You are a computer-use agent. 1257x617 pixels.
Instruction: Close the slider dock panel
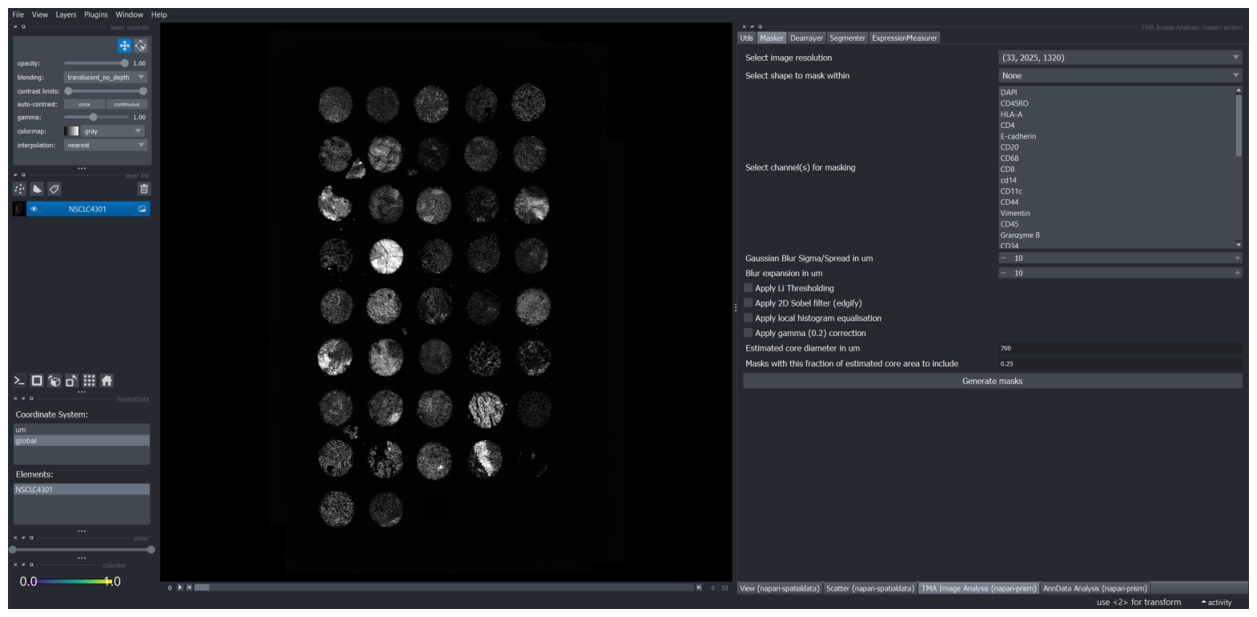(15, 538)
